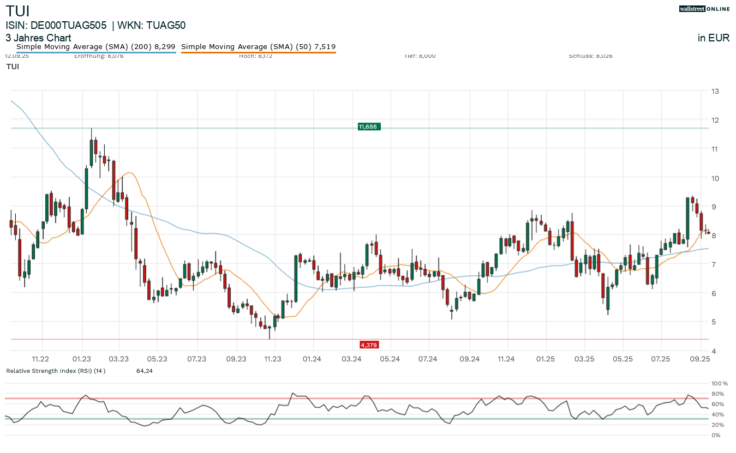This screenshot has width=736, height=453.
Task: Click the 07.23 x-axis date label
Action: 196,359
